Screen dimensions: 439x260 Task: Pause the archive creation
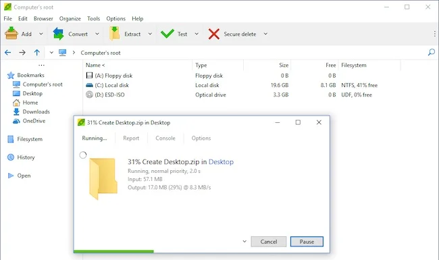coord(307,242)
